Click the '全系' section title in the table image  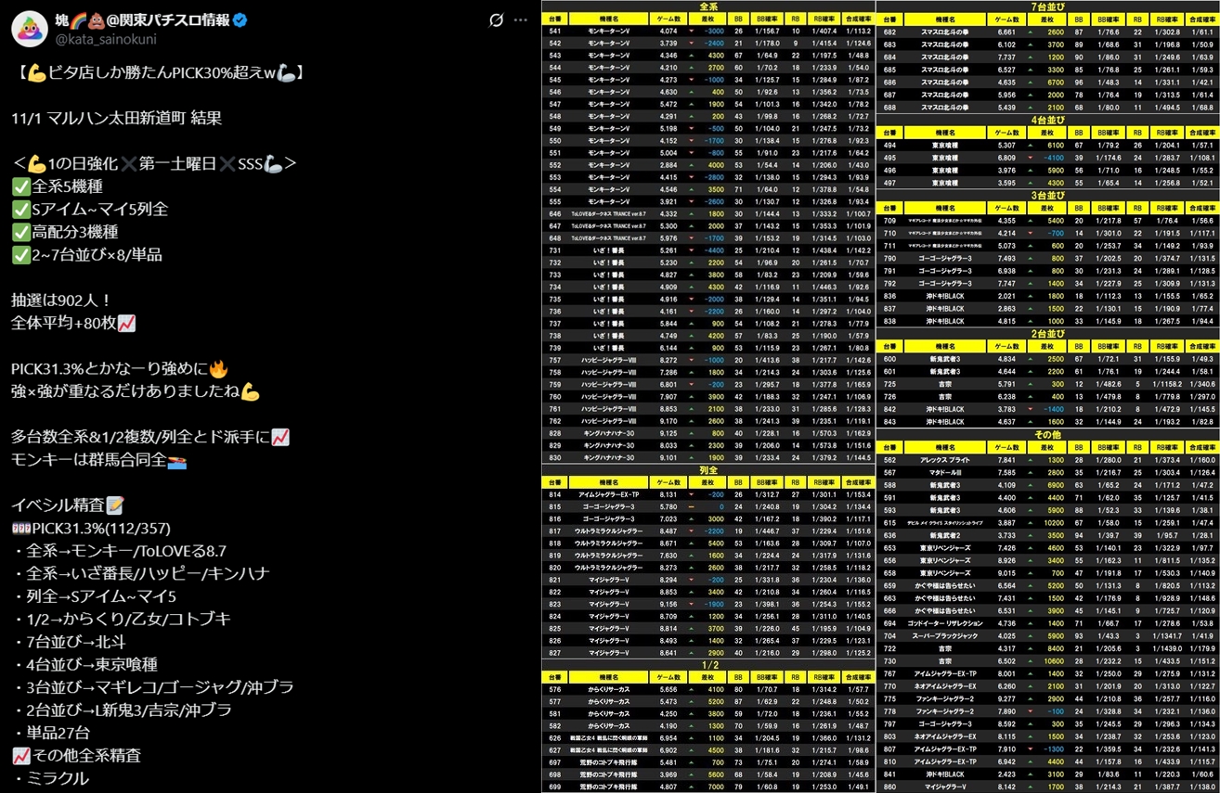pyautogui.click(x=707, y=6)
